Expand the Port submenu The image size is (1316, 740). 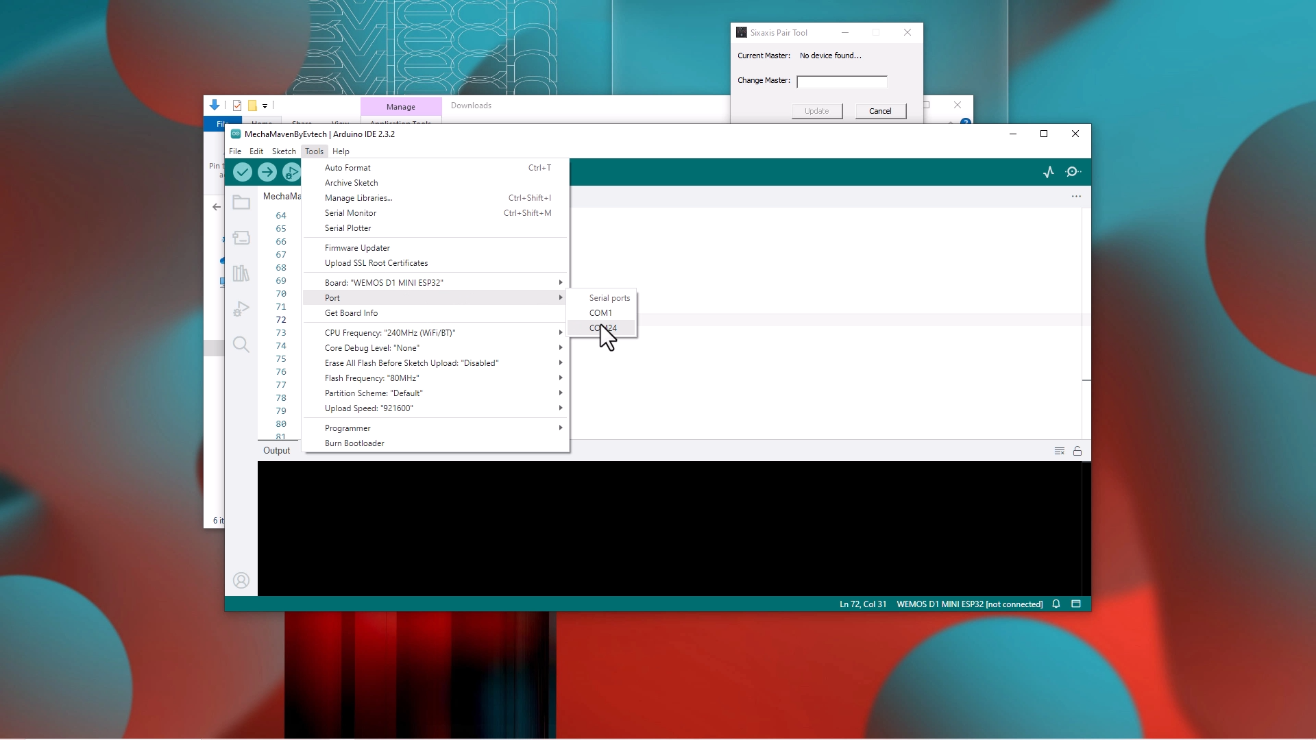pyautogui.click(x=436, y=298)
